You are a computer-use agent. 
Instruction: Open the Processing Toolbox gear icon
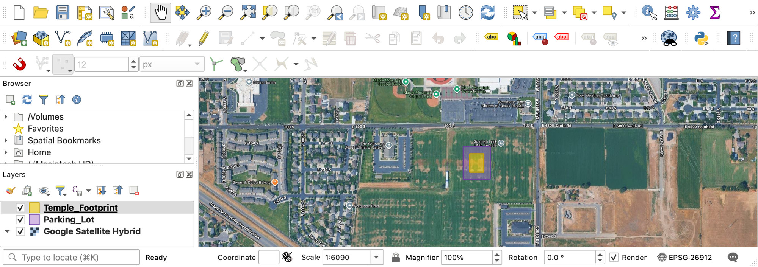693,12
